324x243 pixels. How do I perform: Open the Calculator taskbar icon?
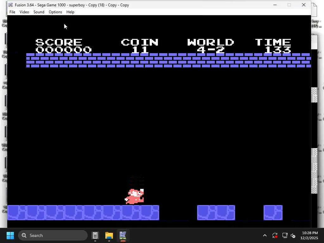[95, 235]
